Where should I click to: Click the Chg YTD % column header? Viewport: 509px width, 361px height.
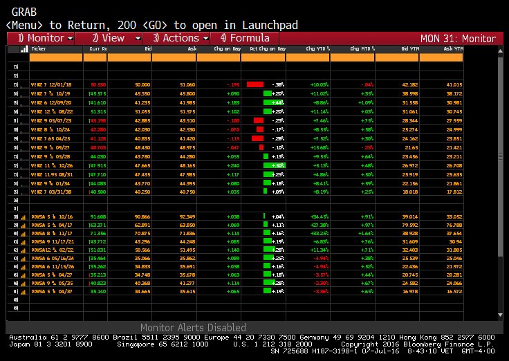[318, 48]
